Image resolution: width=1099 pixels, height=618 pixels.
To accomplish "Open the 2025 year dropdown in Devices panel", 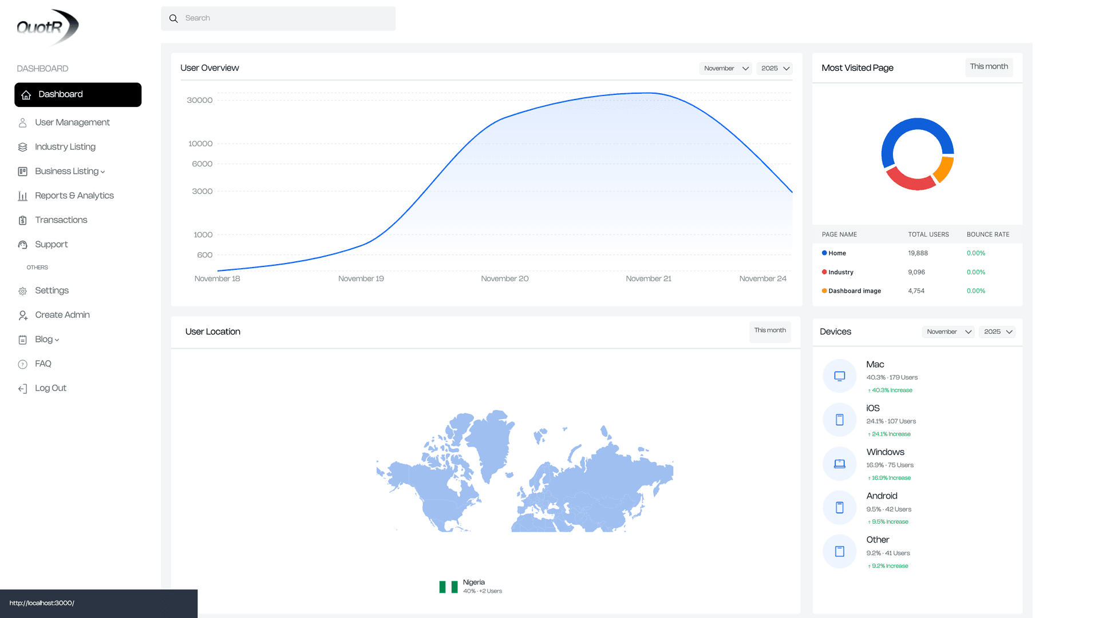I will [997, 332].
